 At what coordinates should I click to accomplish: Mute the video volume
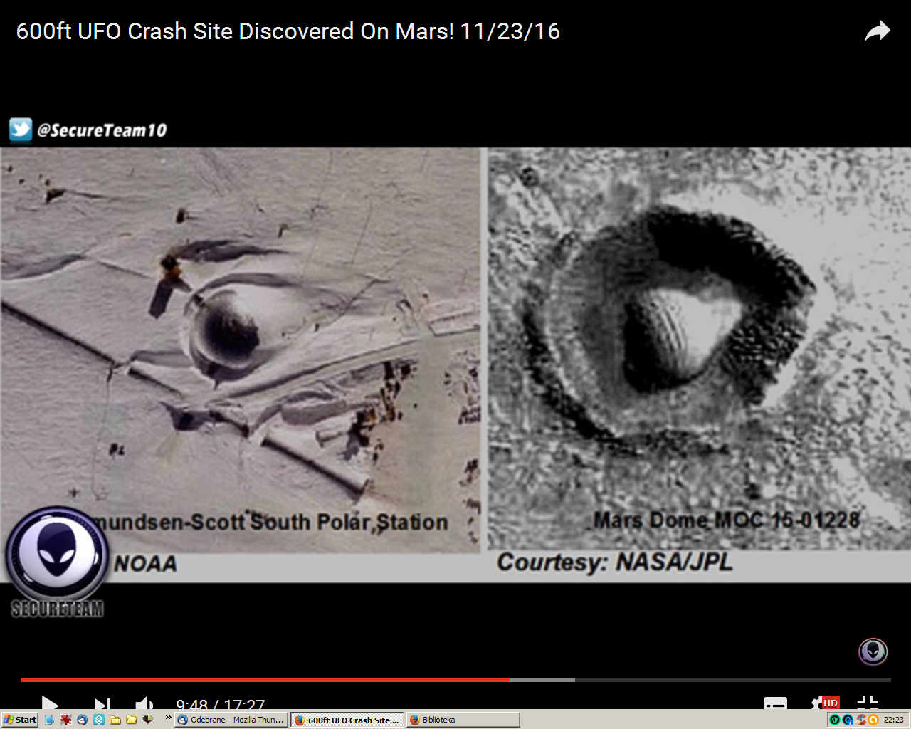(x=144, y=704)
